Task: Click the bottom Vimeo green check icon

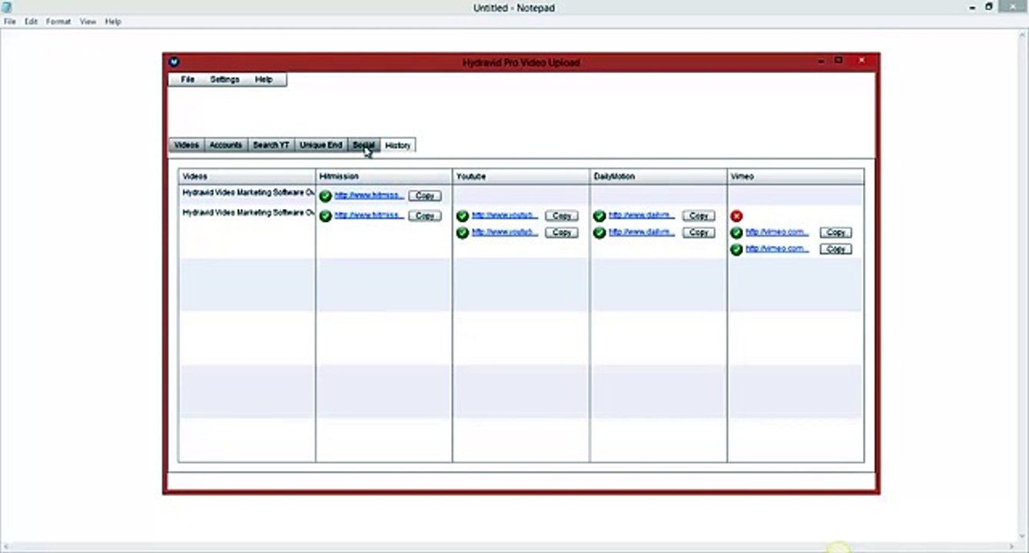Action: [737, 250]
